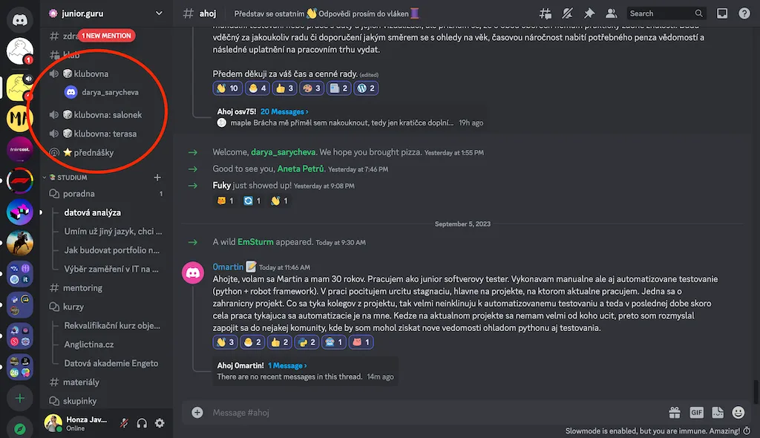Toggle member list icon
Image resolution: width=760 pixels, height=438 pixels.
[x=612, y=13]
